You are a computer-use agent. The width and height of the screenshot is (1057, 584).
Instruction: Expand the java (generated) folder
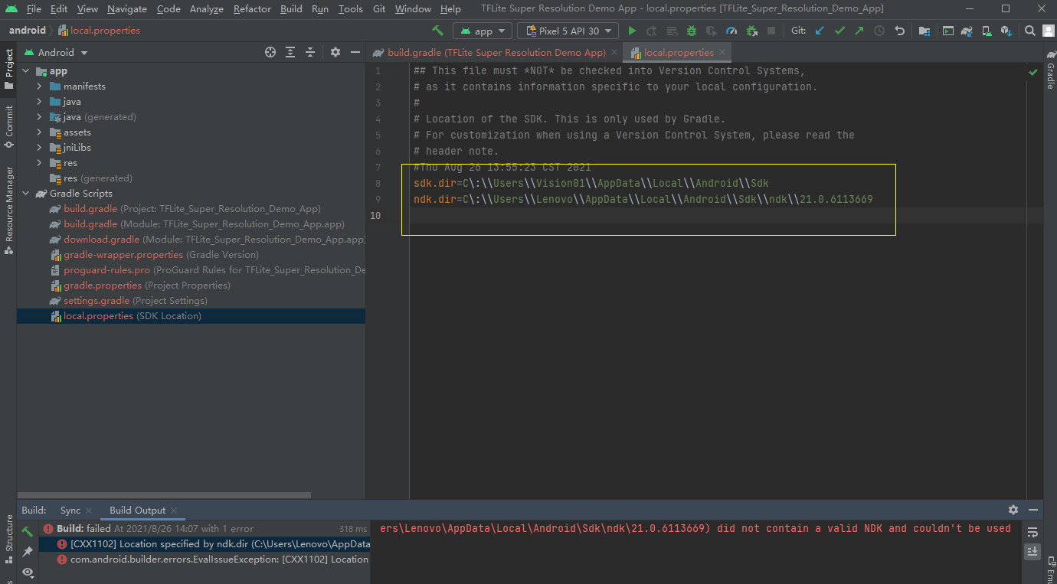[40, 117]
